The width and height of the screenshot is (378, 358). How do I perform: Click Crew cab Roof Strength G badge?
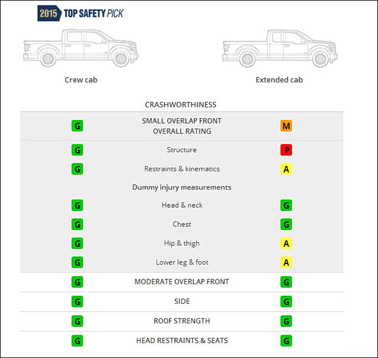[x=77, y=321]
